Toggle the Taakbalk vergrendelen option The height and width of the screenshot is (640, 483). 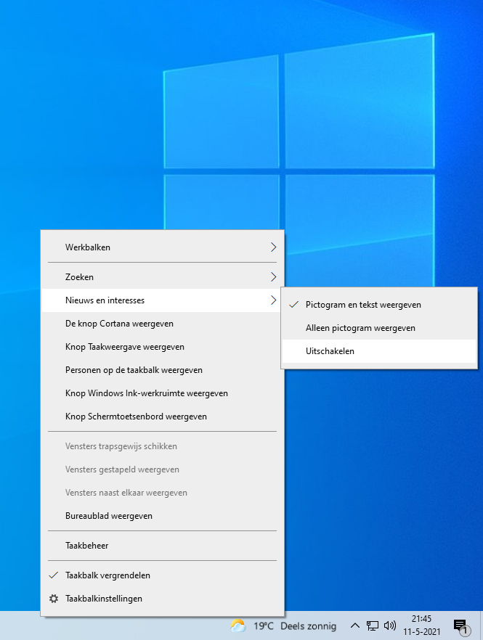107,575
